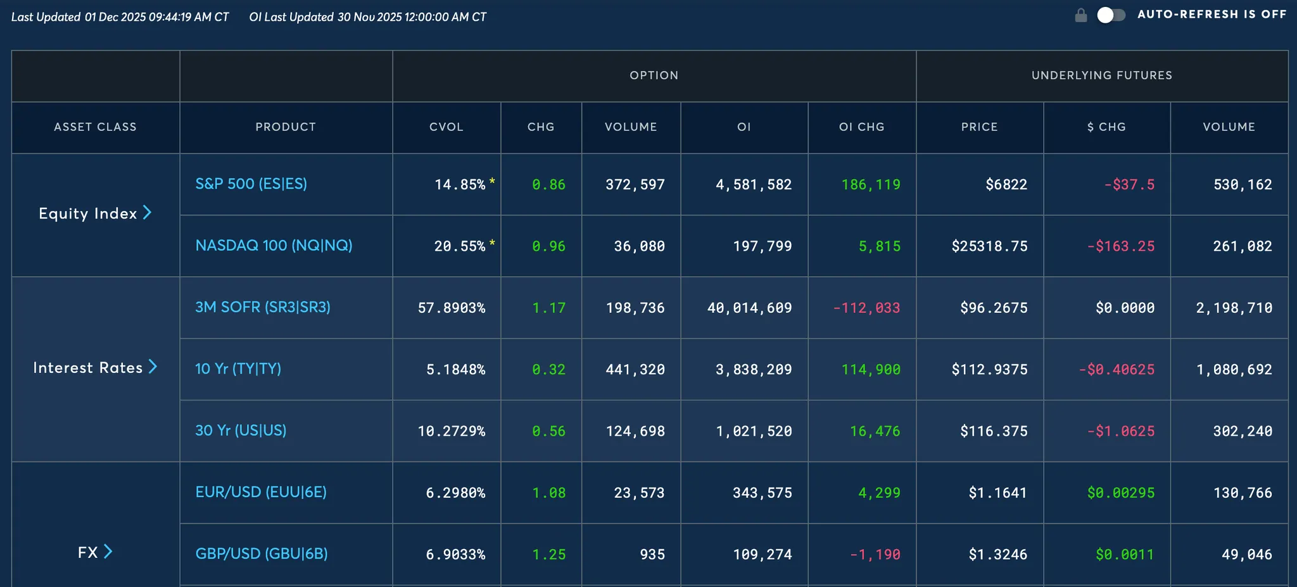Screen dimensions: 1297x587
Task: Open the NASDAQ 100 (NQ|NQ) product link
Action: coord(274,245)
